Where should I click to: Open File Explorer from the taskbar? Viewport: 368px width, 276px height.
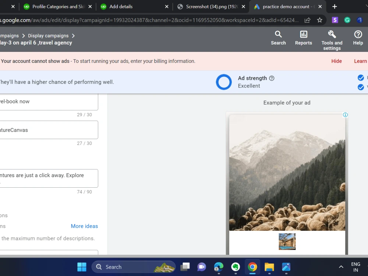click(269, 267)
